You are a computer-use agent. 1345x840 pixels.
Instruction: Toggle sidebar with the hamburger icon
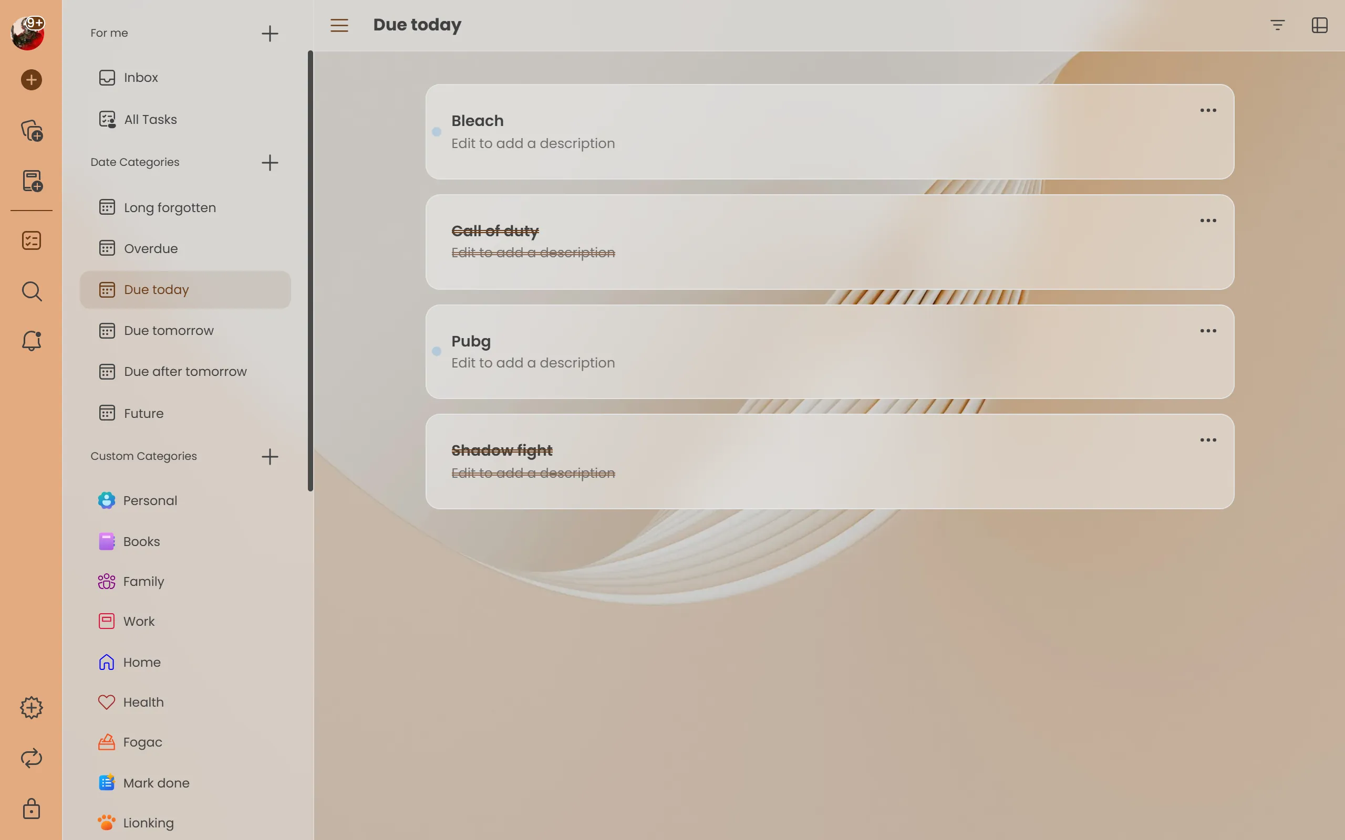click(x=339, y=25)
